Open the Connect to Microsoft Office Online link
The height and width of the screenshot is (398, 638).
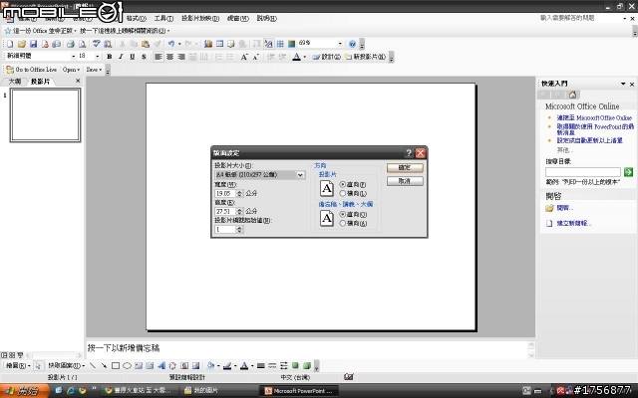point(594,117)
